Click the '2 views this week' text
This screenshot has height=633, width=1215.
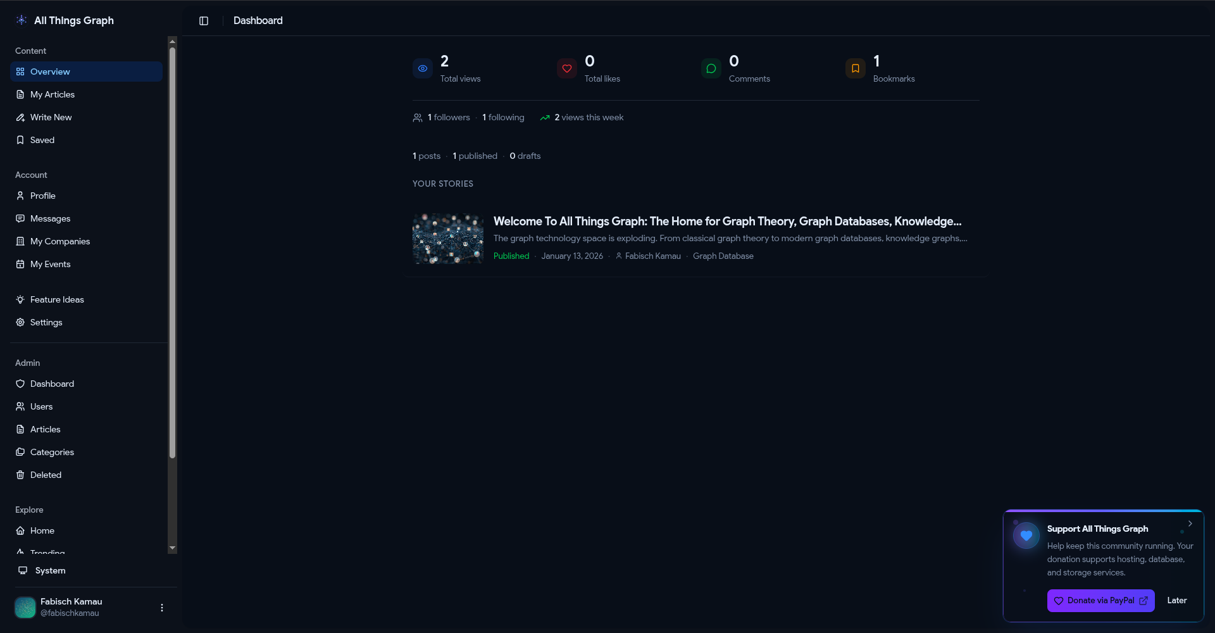coord(589,117)
